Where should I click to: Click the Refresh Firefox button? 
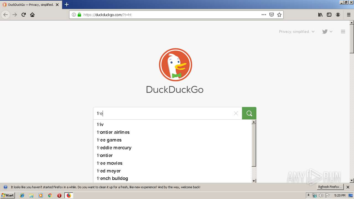330,187
